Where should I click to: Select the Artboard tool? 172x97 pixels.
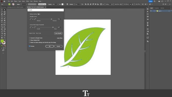[x=2, y=36]
